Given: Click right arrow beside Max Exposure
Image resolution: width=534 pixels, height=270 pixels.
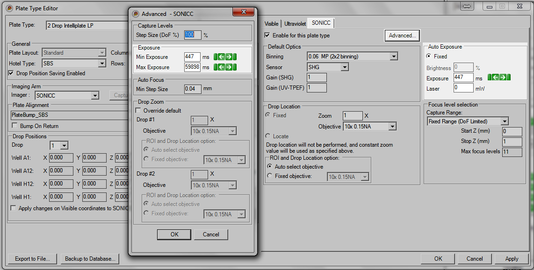Looking at the screenshot, I should [229, 67].
